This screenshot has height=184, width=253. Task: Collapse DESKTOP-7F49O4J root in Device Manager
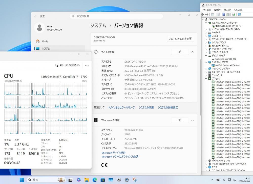[203, 20]
